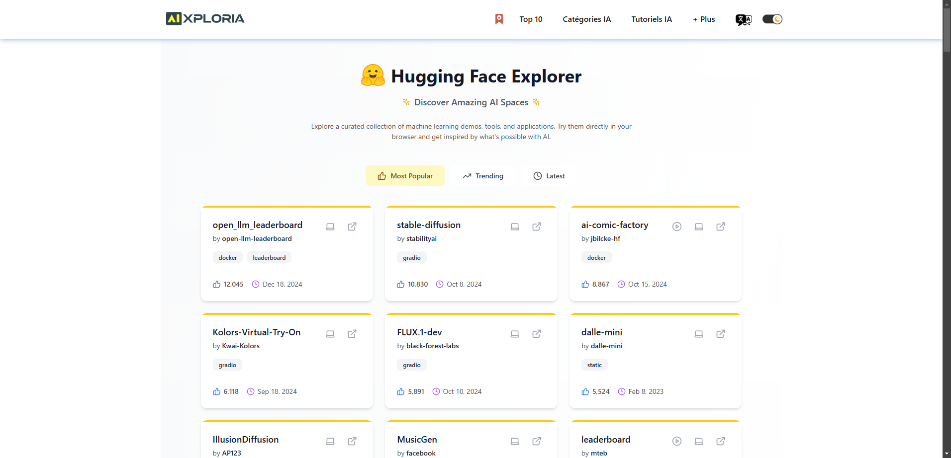Click the play icon on mteb leaderboard card
Screen dimensions: 951x458
[x=677, y=441]
